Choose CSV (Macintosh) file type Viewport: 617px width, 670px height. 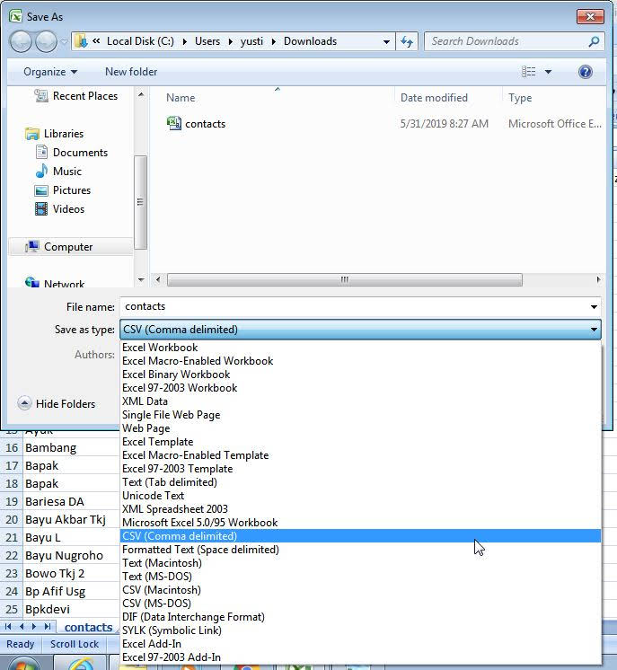361,590
